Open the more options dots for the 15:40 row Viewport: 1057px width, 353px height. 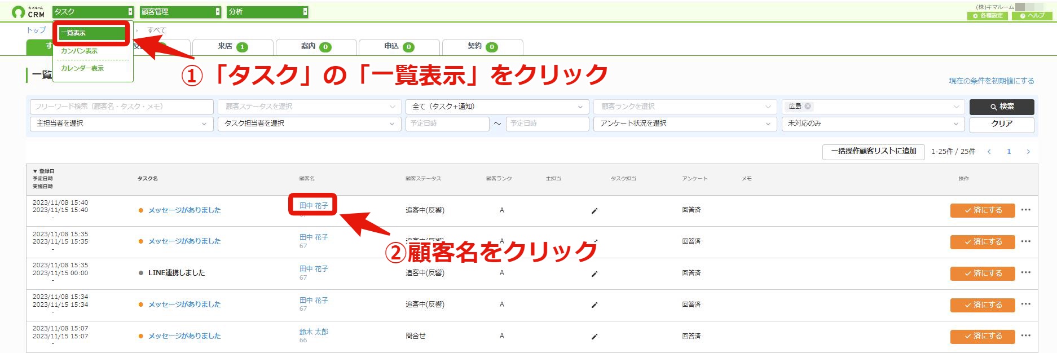coord(1026,210)
